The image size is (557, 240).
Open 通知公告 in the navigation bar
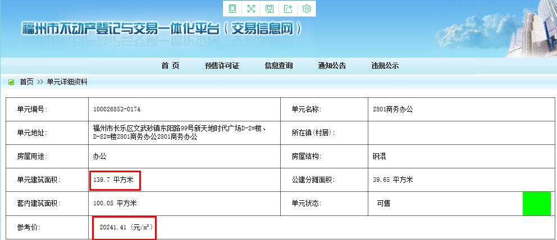pos(332,65)
